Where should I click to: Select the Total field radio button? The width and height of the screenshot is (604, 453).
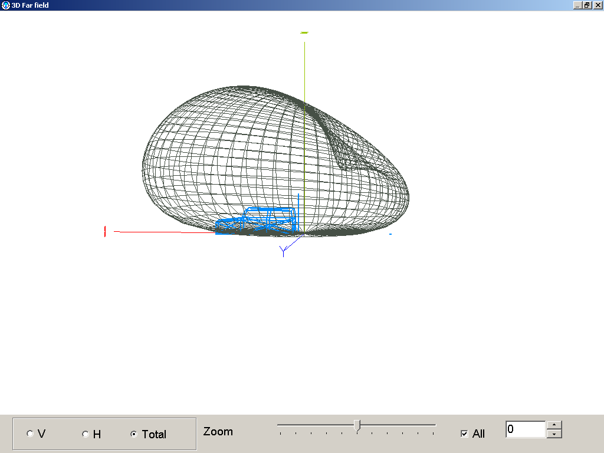(x=134, y=434)
